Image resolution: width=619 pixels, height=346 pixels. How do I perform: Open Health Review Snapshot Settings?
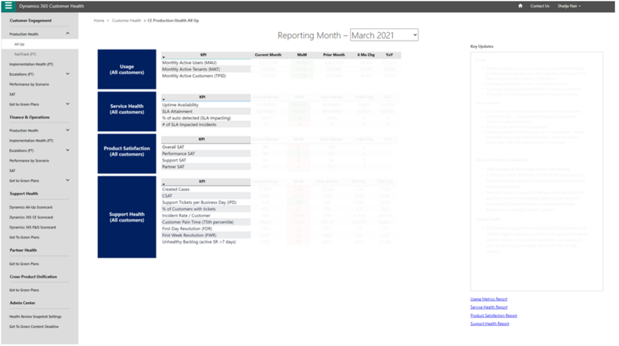[x=35, y=316]
